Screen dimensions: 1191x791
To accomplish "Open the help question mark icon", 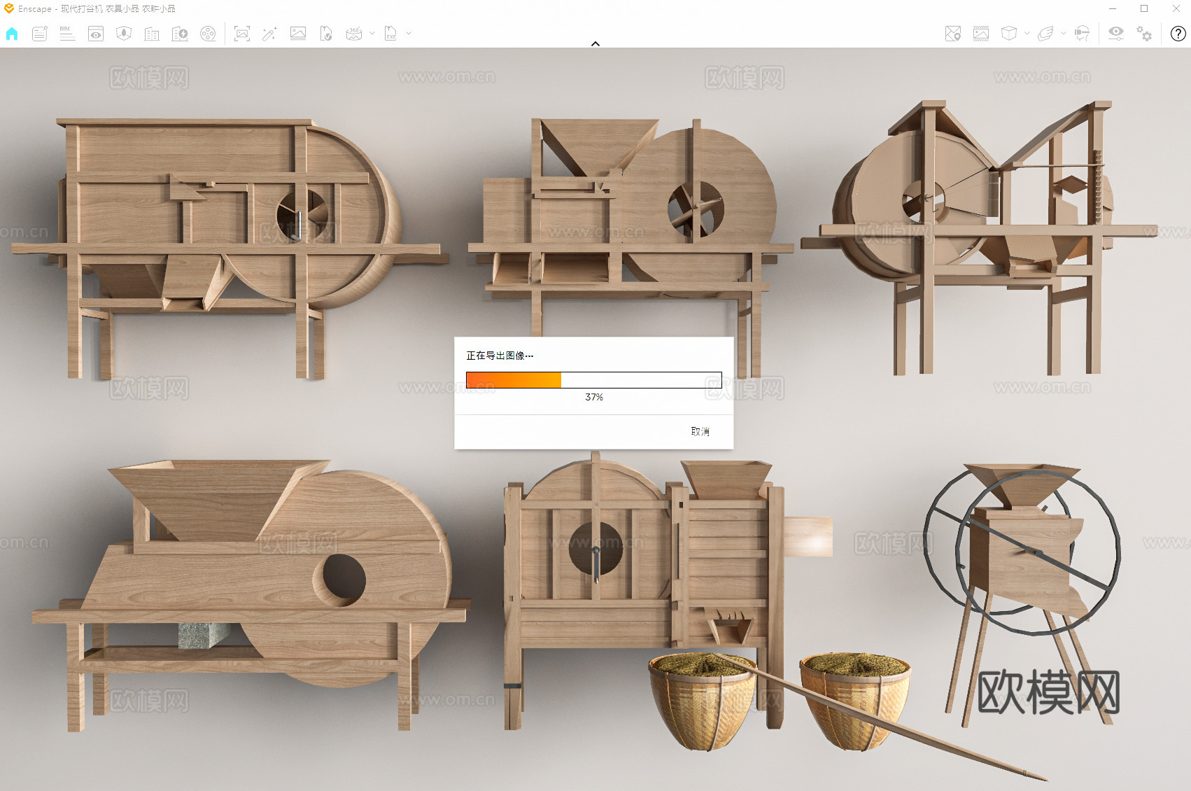I will (x=1178, y=34).
